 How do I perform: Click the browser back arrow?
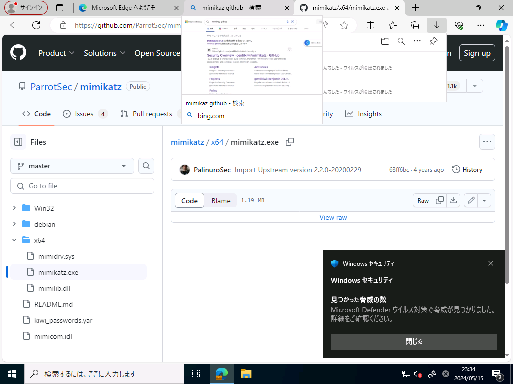coord(14,25)
